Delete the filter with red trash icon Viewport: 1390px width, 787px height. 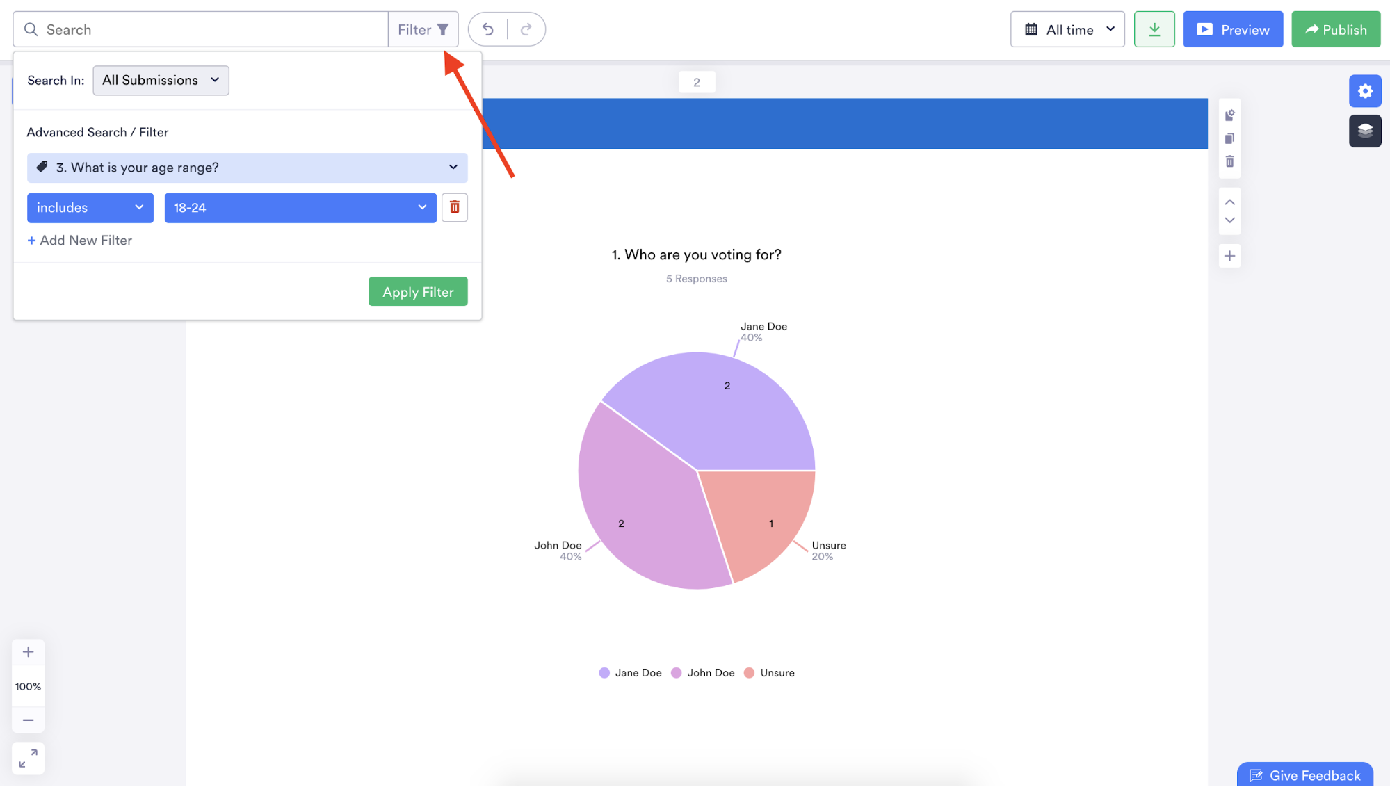455,207
